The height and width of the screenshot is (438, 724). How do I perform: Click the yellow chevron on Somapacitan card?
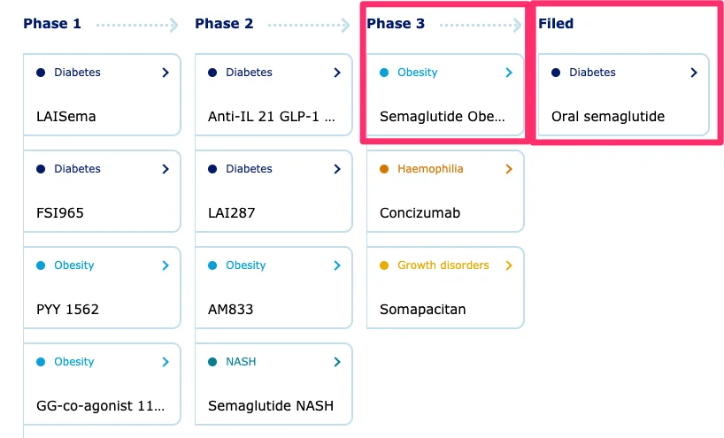point(509,265)
